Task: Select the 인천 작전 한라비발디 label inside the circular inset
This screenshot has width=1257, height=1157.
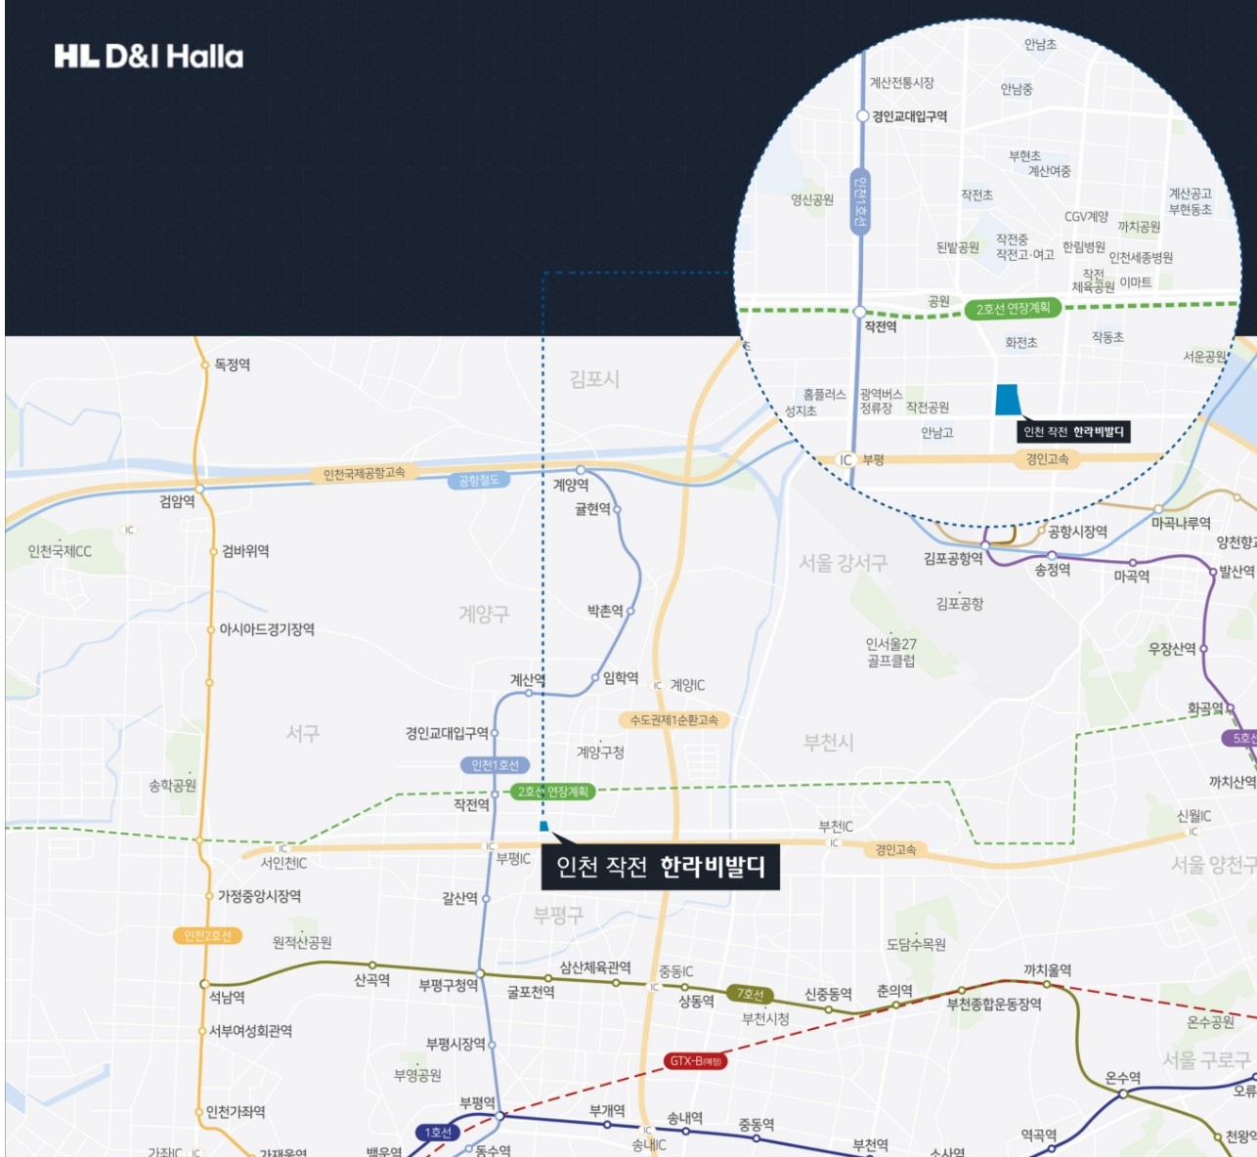Action: 1073,432
